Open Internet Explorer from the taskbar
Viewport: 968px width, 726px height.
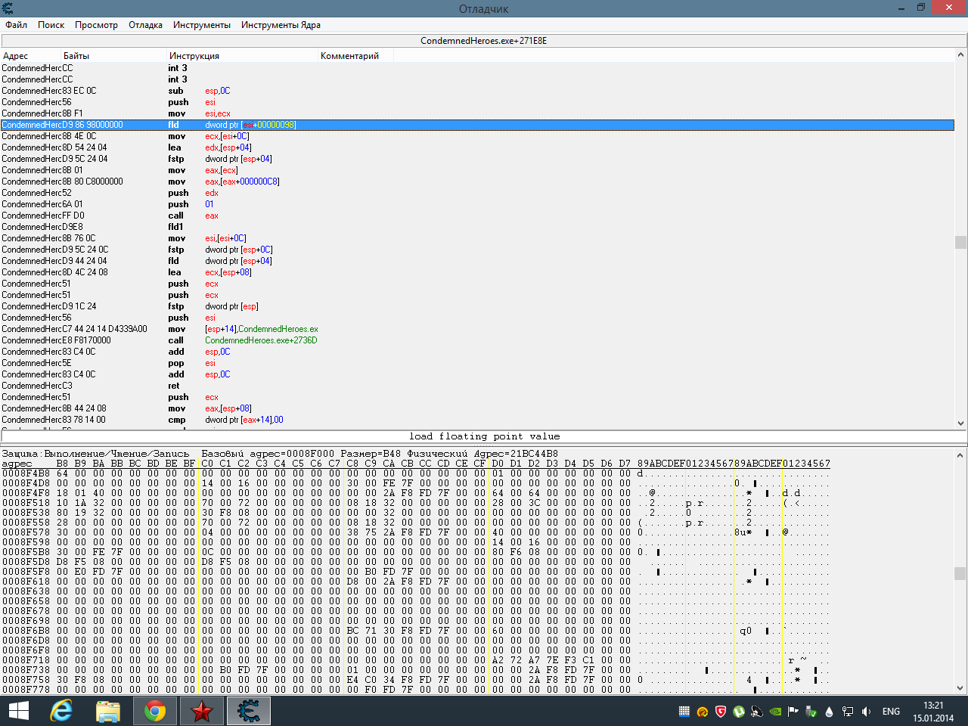tap(60, 711)
